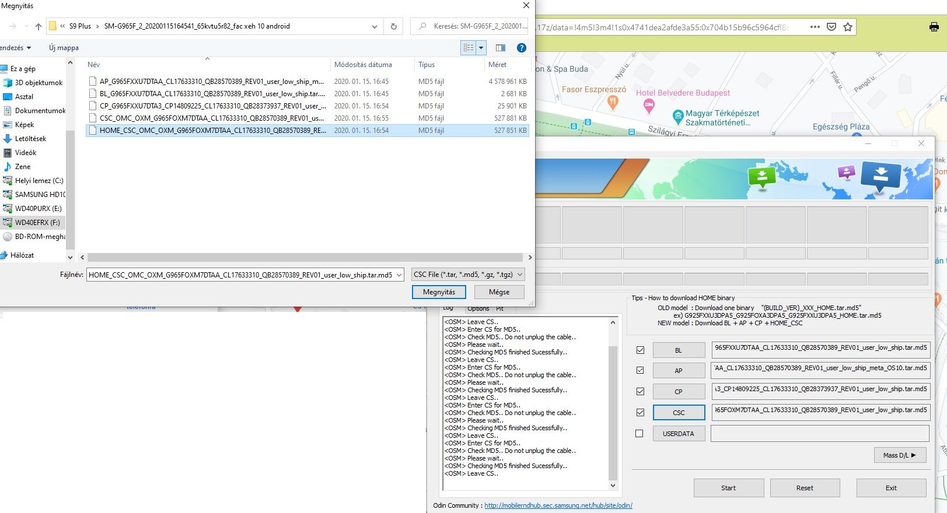Screen dimensions: 947x513
Task: Click Reset button in Odin
Action: coord(805,488)
